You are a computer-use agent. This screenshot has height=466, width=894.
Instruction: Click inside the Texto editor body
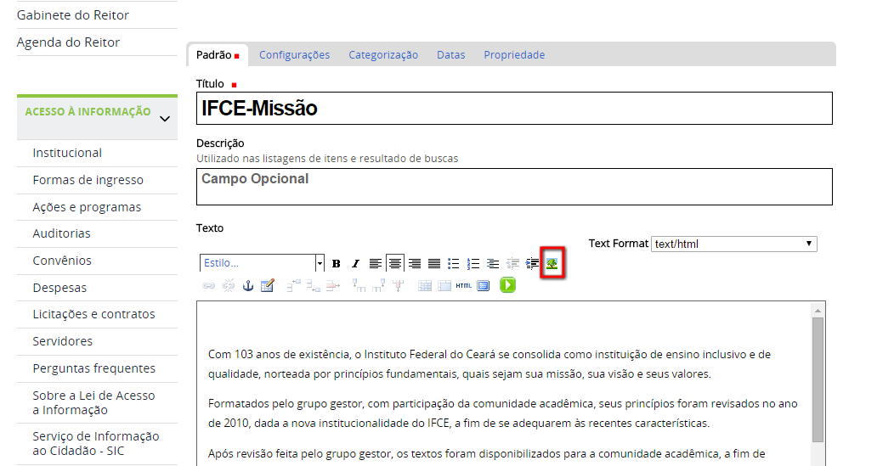tap(504, 384)
